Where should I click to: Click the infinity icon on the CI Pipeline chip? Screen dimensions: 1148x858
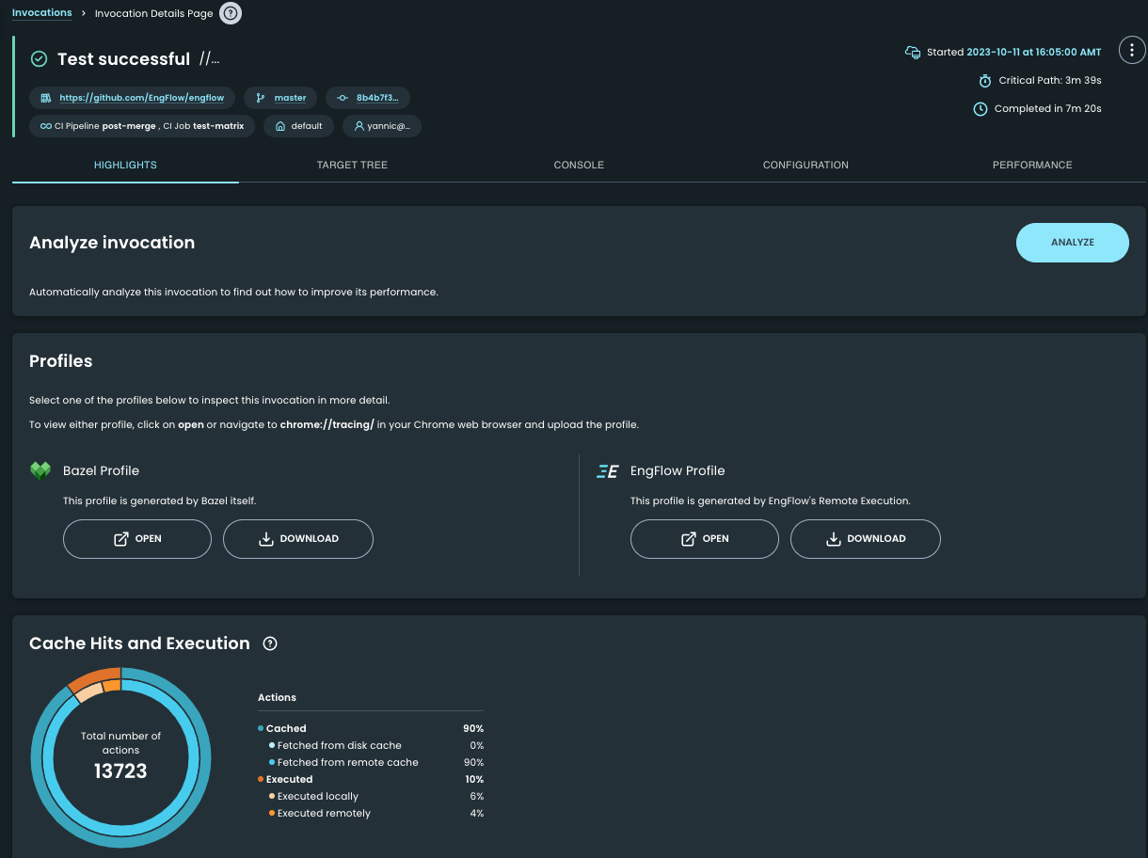point(45,126)
